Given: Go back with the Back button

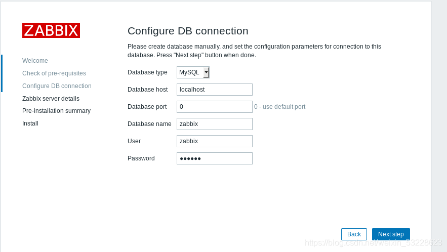Looking at the screenshot, I should pyautogui.click(x=354, y=234).
